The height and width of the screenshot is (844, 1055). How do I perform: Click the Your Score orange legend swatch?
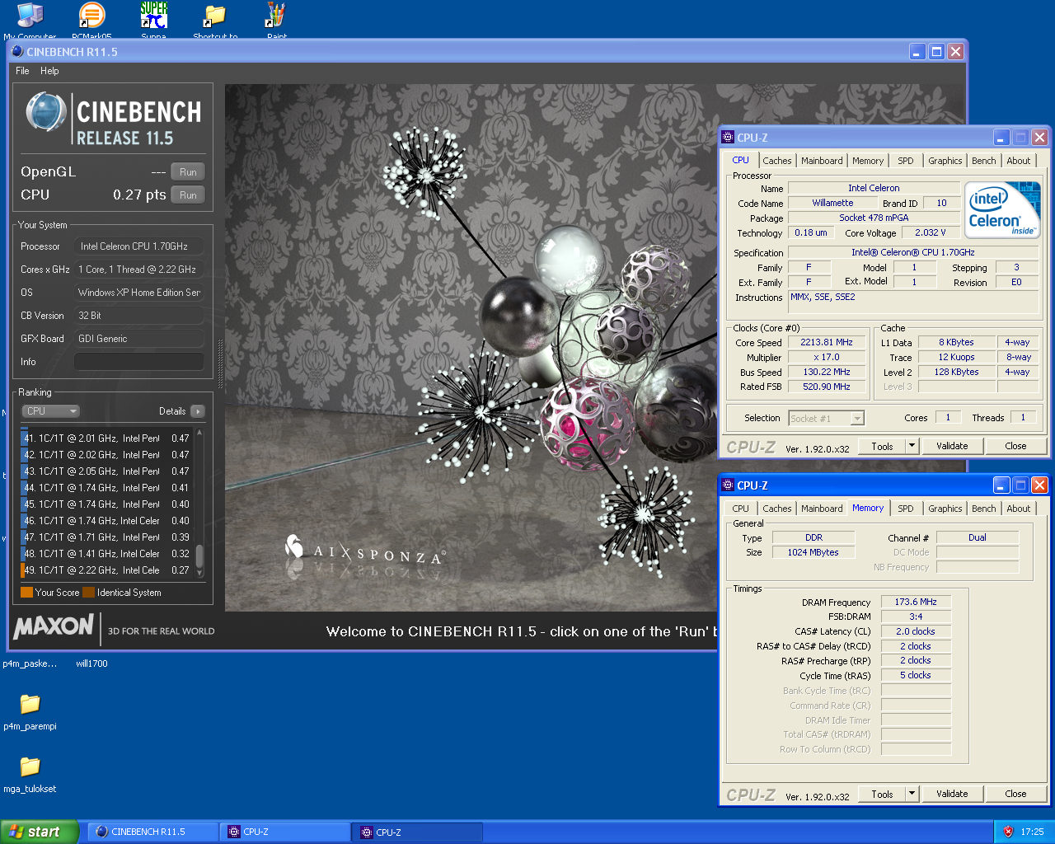(x=26, y=593)
